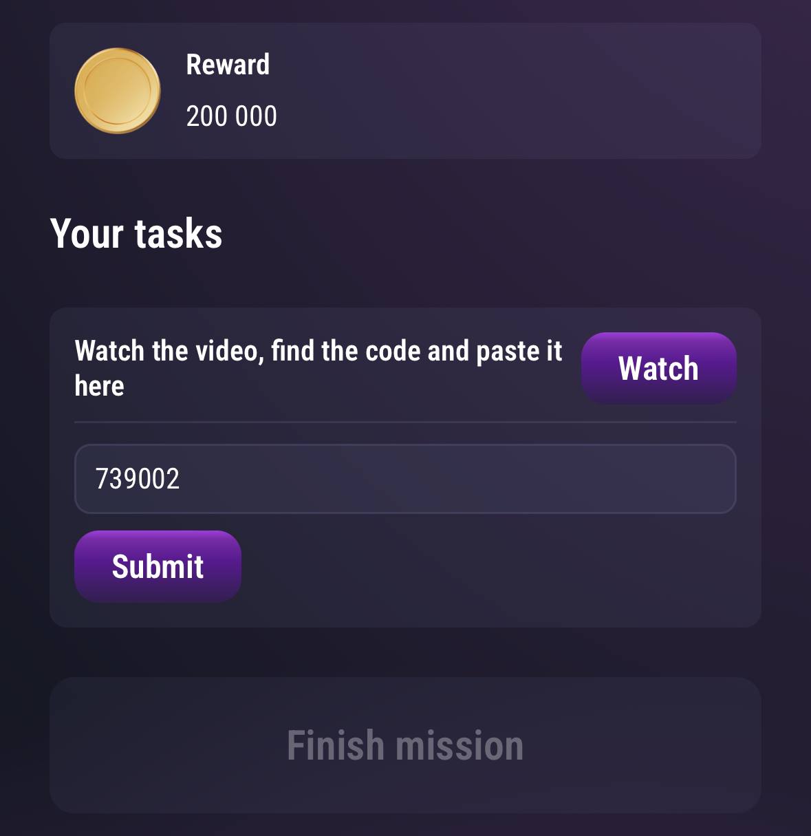Click the word here in instructions

(99, 386)
